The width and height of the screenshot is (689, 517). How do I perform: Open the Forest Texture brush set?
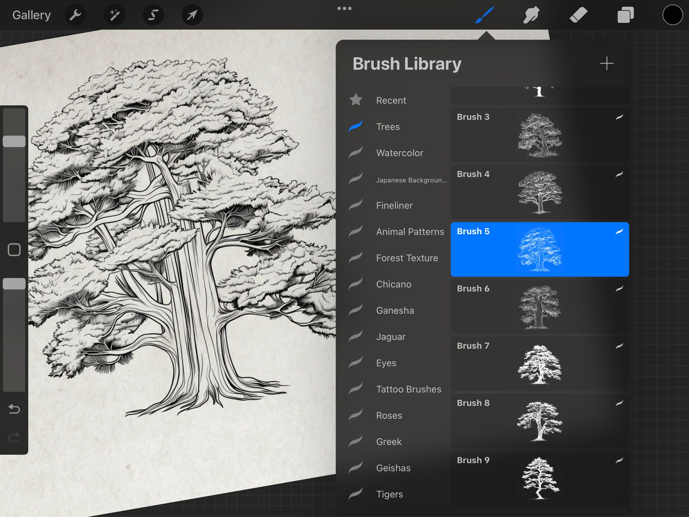pos(398,258)
